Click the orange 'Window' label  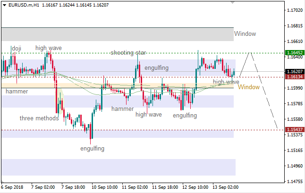click(x=248, y=87)
